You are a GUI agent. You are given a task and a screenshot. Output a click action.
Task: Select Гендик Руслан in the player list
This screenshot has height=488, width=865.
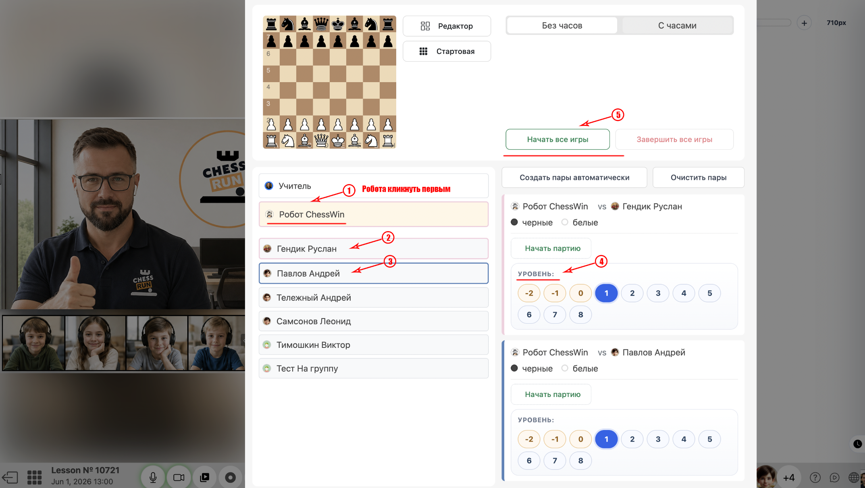pyautogui.click(x=374, y=248)
